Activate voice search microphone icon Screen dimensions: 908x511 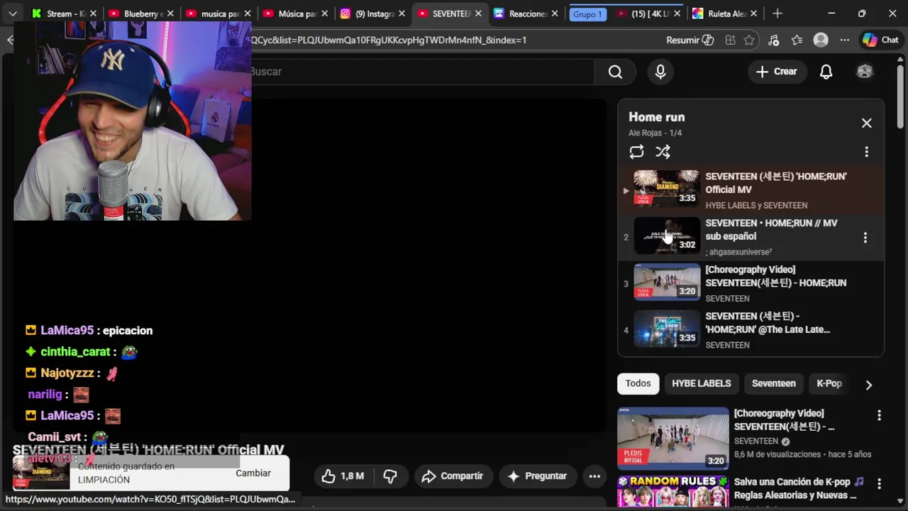[660, 72]
